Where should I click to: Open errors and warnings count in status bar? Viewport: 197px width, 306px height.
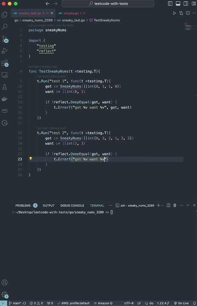(x=36, y=303)
